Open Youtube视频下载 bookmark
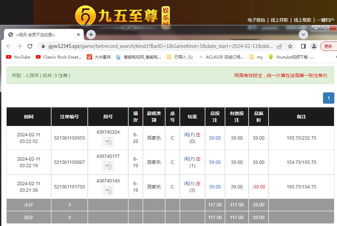This screenshot has width=337, height=226. point(291,57)
